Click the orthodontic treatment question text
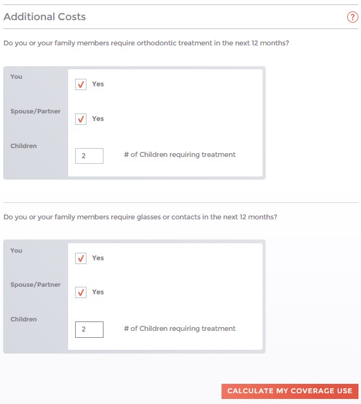 [x=146, y=43]
